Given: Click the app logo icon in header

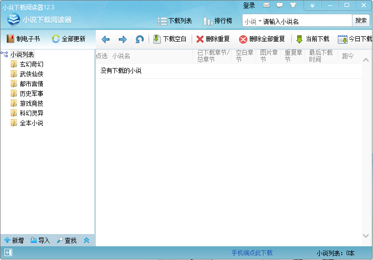Looking at the screenshot, I should pos(14,19).
